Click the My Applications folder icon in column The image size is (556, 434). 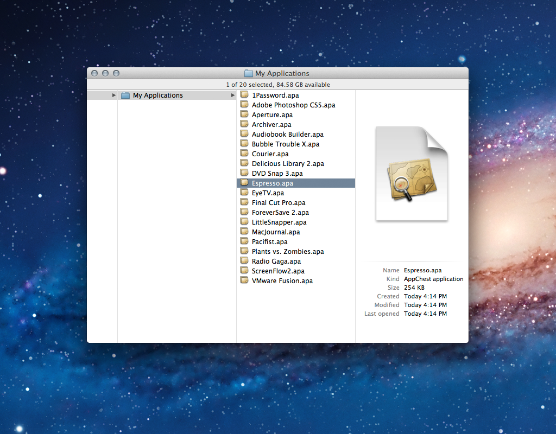[x=125, y=95]
